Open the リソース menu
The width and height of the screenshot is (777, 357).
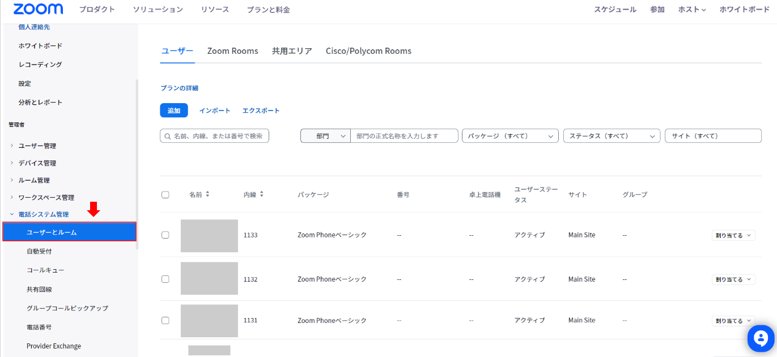coord(215,10)
